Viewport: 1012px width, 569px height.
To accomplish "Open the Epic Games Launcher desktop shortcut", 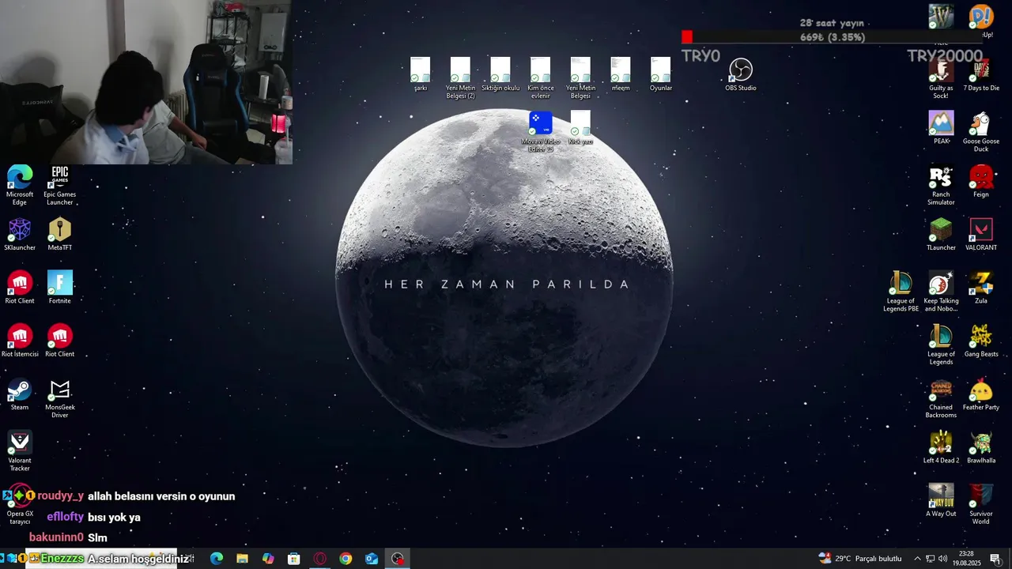I will tap(60, 185).
